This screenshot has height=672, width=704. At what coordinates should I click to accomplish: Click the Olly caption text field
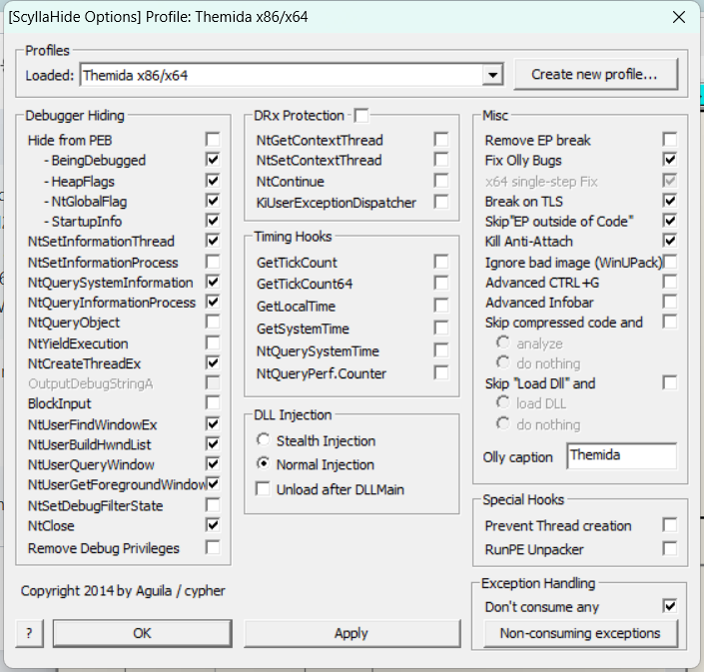point(622,456)
